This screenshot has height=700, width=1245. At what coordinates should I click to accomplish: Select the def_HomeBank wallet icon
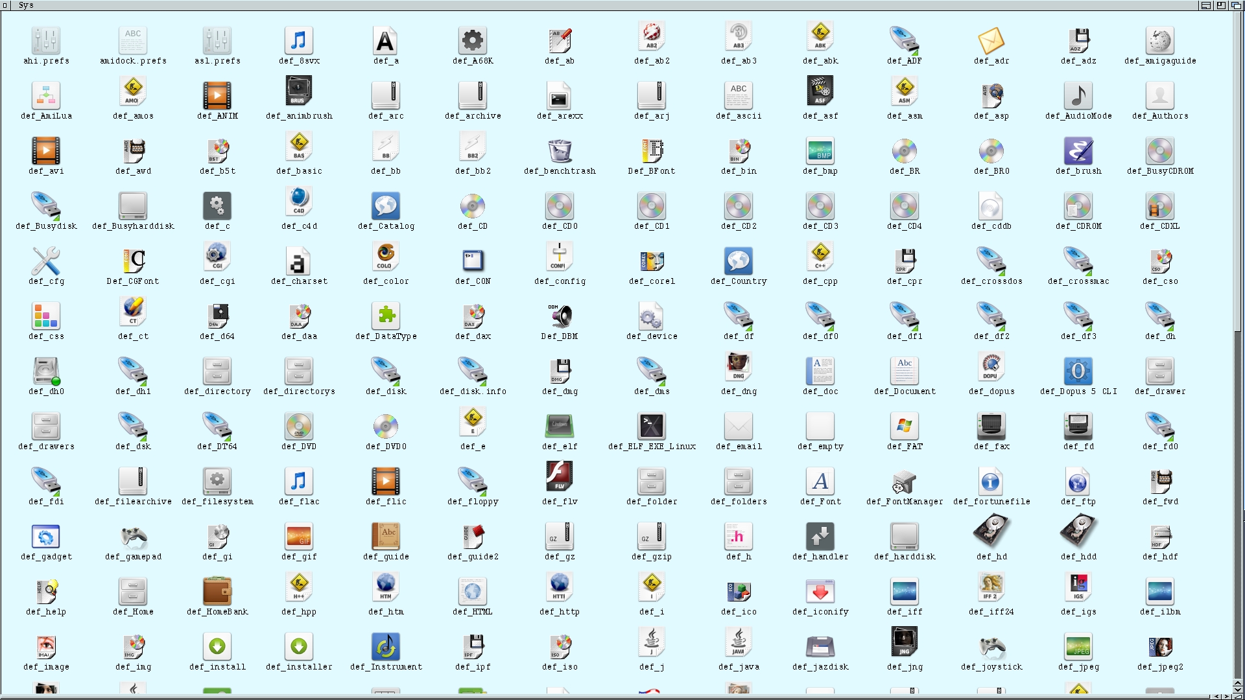[x=217, y=592]
